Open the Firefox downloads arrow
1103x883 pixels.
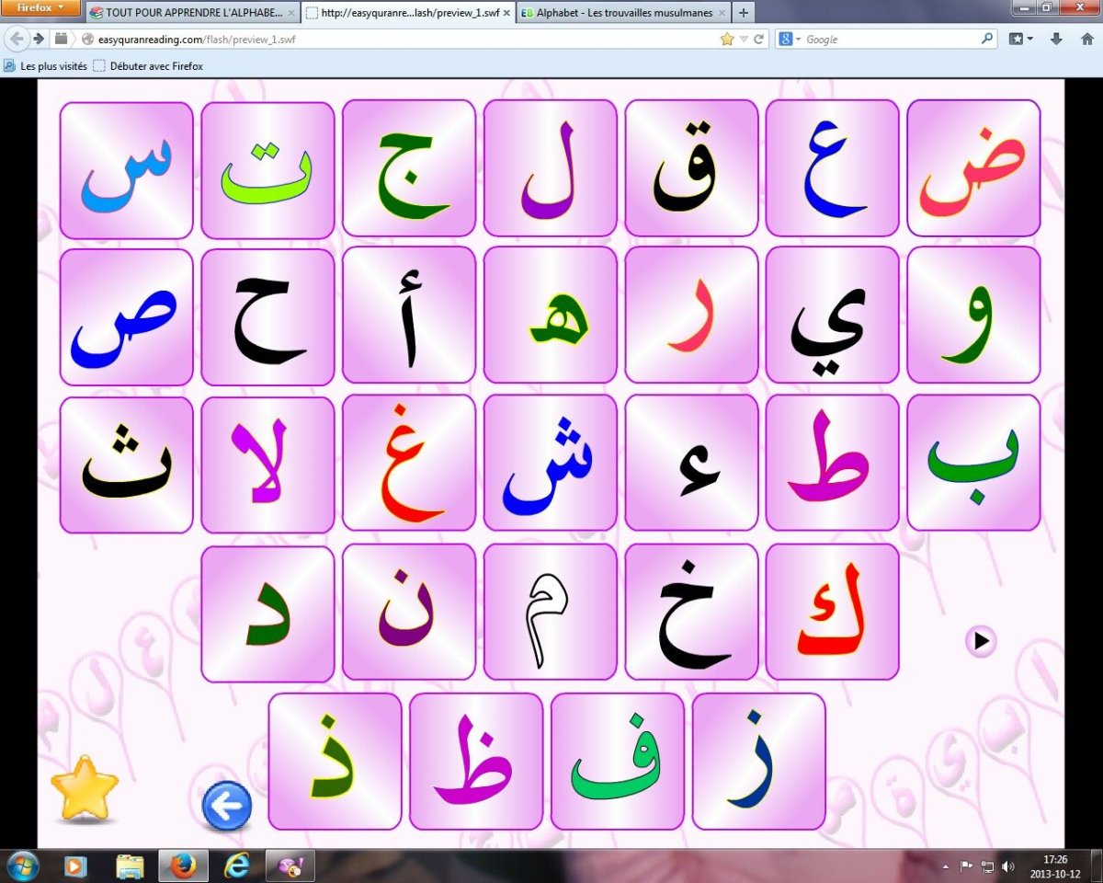coord(1056,39)
